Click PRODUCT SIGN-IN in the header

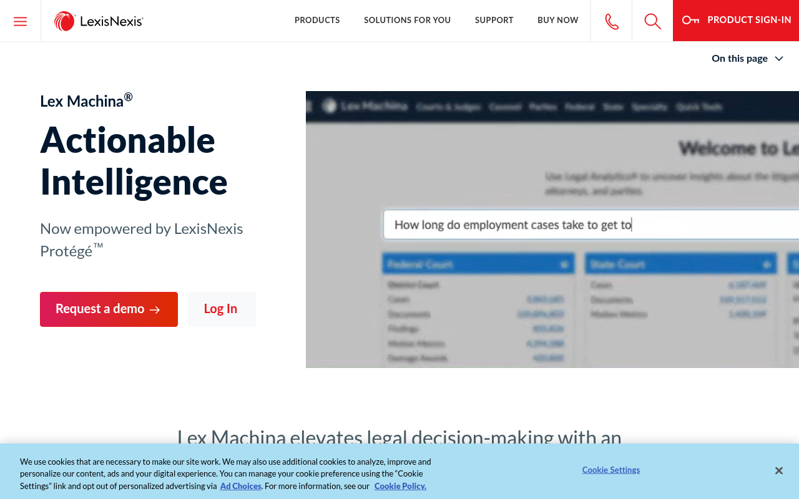pos(749,19)
